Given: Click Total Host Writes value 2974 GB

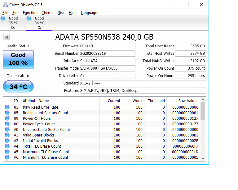Looking at the screenshot, I should (x=191, y=54).
